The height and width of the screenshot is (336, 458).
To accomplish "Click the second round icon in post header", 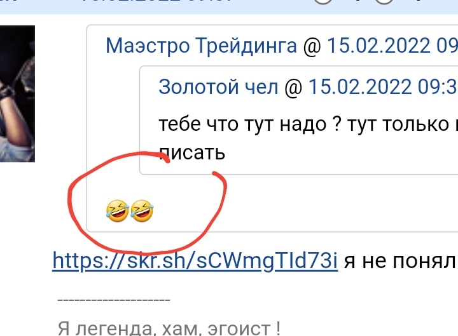I will [384, 1].
